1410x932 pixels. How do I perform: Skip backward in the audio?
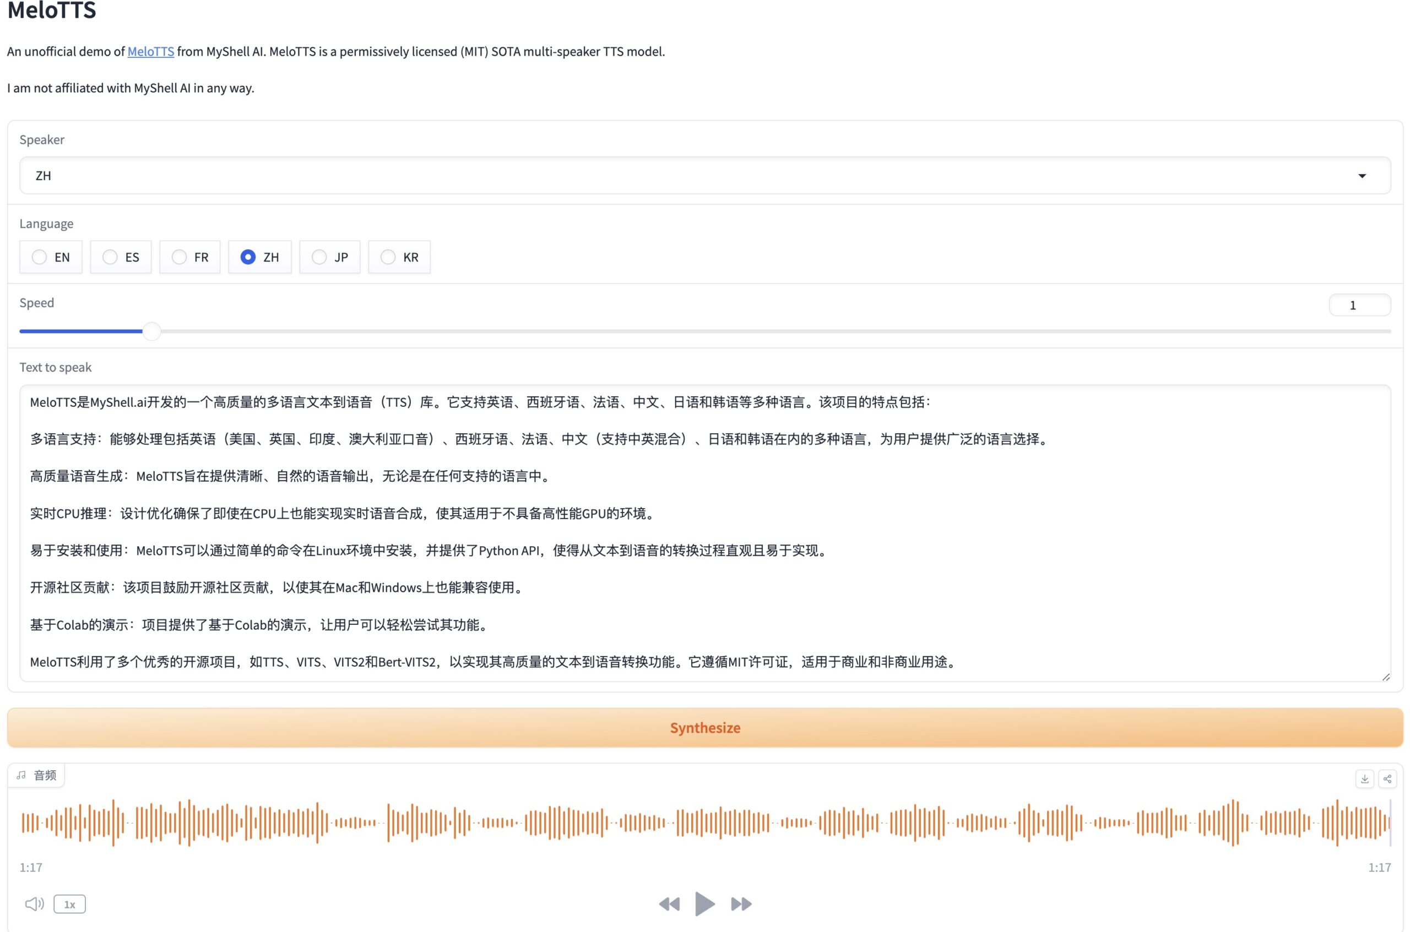click(669, 903)
